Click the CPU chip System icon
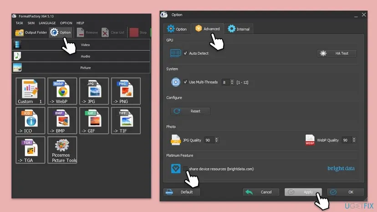This screenshot has height=212, width=377. [x=176, y=82]
